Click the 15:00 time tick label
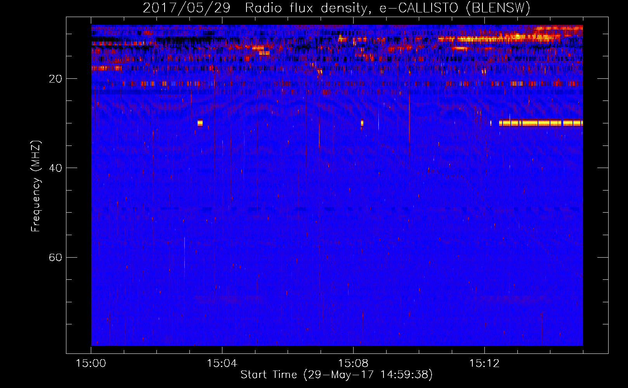The height and width of the screenshot is (388, 628). click(x=91, y=364)
